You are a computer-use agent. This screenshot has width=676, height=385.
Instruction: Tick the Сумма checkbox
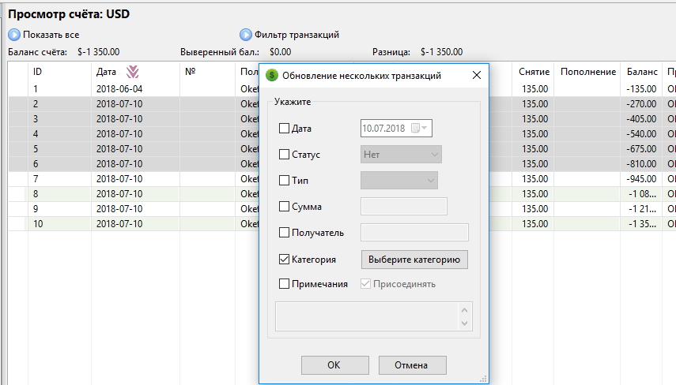[285, 207]
